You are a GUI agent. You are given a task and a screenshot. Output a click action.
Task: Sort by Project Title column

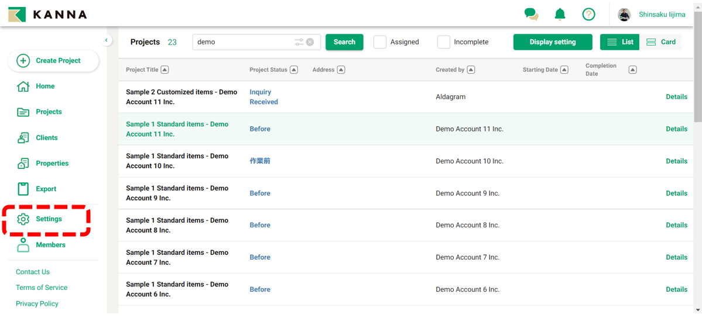pos(165,70)
